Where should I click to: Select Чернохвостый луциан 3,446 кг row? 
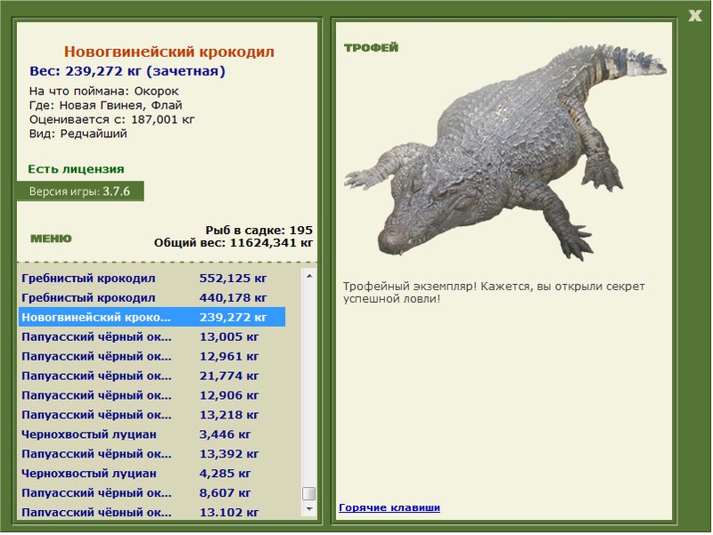[x=152, y=434]
